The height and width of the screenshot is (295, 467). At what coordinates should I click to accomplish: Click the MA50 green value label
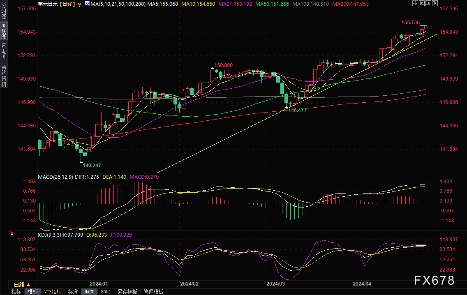pyautogui.click(x=272, y=4)
